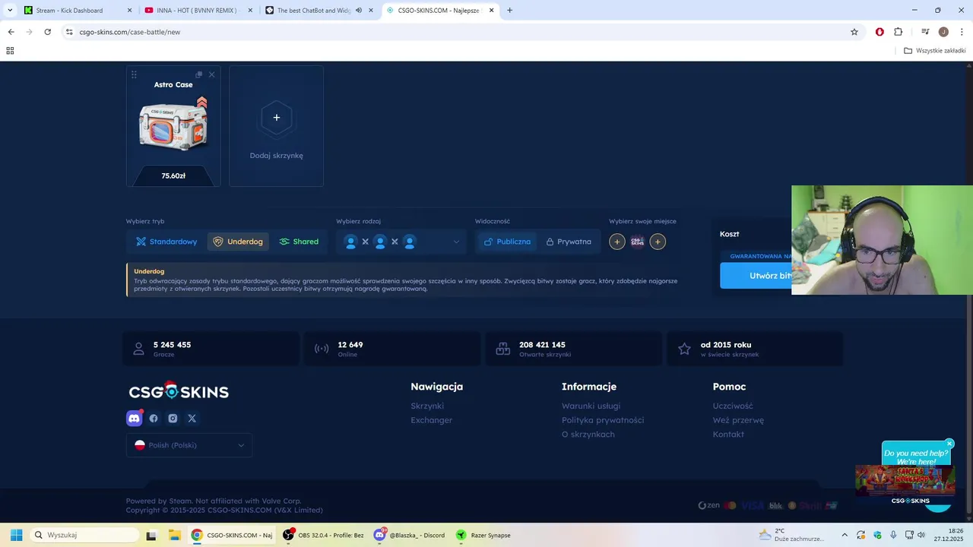The image size is (973, 547).
Task: Open the Exchanger navigation link
Action: pos(432,420)
